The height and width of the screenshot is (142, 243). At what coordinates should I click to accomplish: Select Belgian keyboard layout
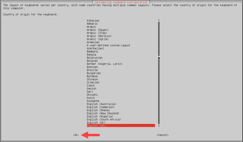coord(92,61)
